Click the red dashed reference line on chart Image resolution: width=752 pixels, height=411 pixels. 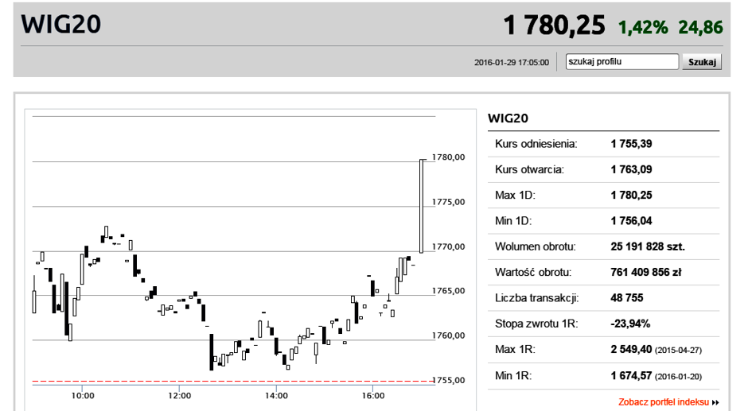point(234,382)
